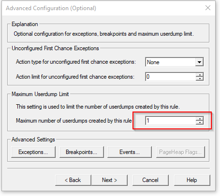Increase the first chance exceptions action limit
This screenshot has height=196, width=220.
[200, 75]
